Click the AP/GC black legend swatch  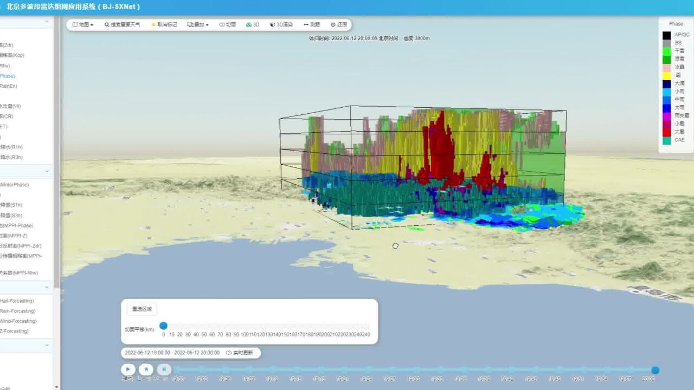(666, 35)
